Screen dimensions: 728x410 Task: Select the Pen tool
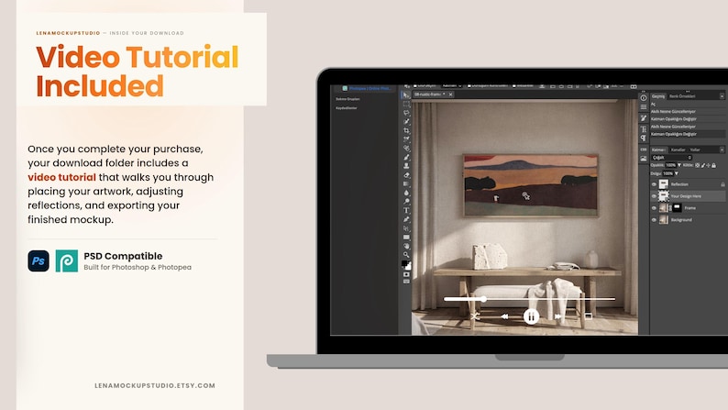[x=406, y=219]
